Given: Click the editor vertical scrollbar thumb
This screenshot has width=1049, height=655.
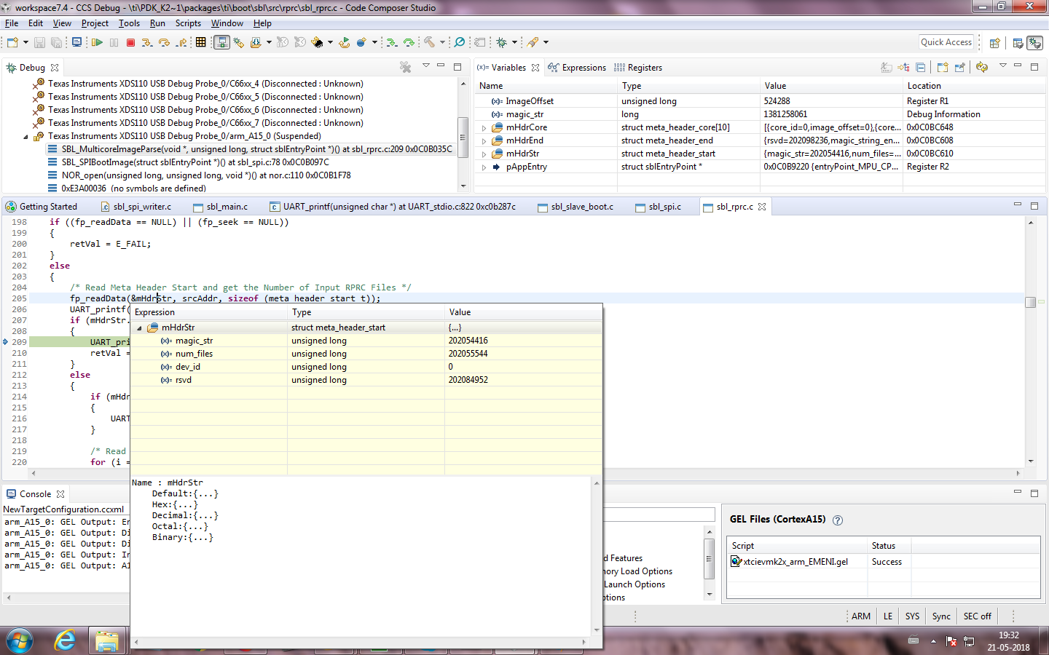Looking at the screenshot, I should click(x=1030, y=302).
